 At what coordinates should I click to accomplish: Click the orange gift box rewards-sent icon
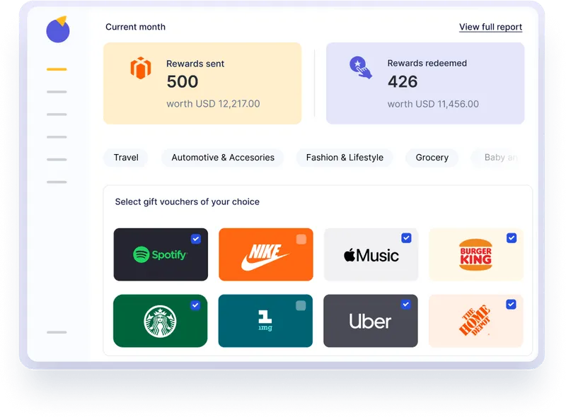coord(140,68)
